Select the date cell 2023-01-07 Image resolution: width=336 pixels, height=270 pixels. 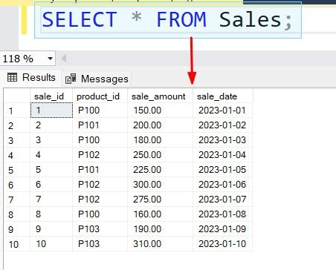223,200
